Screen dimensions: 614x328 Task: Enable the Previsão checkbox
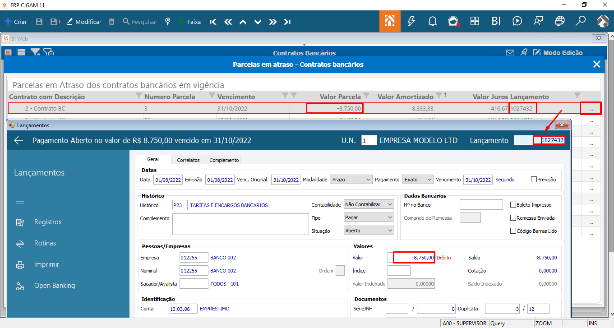[x=534, y=179]
